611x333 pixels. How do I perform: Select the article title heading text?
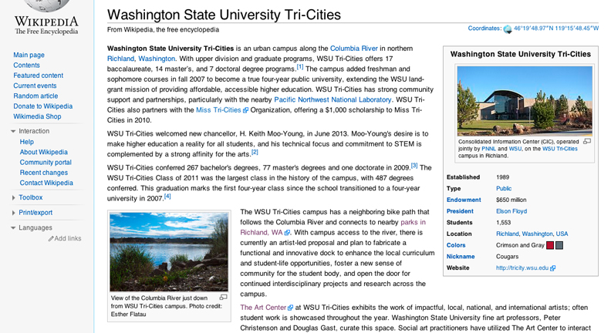tap(224, 15)
